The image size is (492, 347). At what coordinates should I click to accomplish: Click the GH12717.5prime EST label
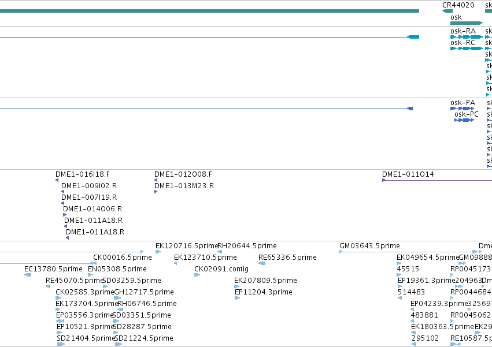coord(144,292)
